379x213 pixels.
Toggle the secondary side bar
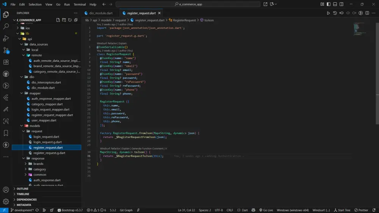click(x=341, y=4)
